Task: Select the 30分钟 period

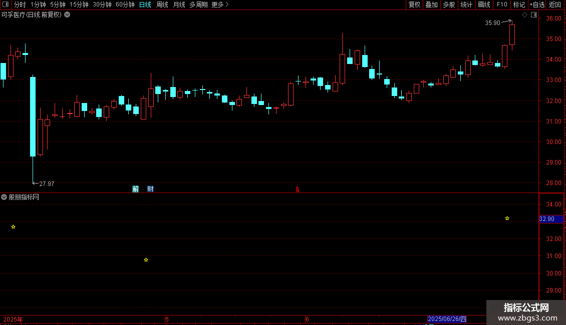Action: [x=102, y=4]
